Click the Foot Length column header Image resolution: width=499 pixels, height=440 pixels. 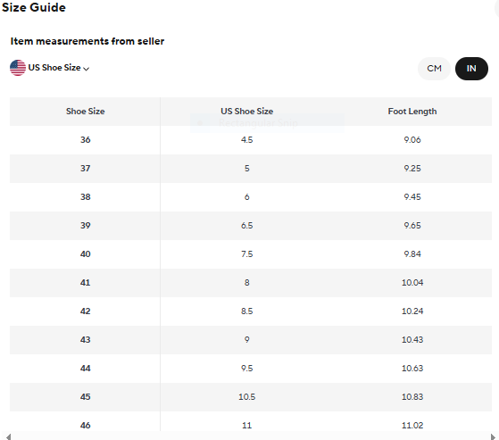coord(412,112)
